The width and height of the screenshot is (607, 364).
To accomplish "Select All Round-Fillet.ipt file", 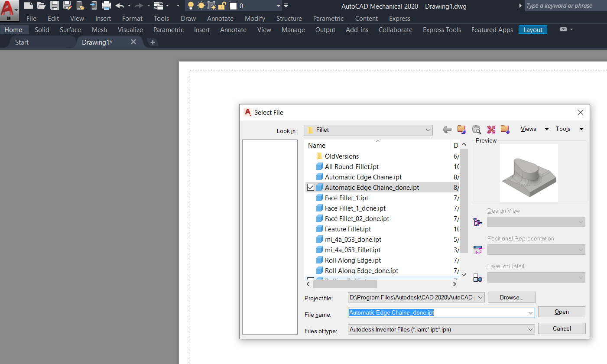I will point(352,167).
